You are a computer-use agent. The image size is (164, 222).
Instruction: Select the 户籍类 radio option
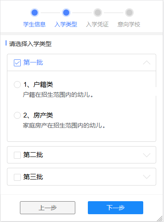[17, 85]
